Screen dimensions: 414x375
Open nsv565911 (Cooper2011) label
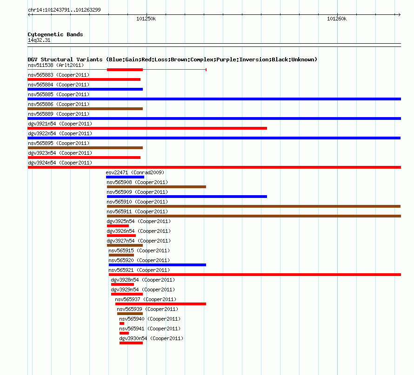tap(137, 211)
